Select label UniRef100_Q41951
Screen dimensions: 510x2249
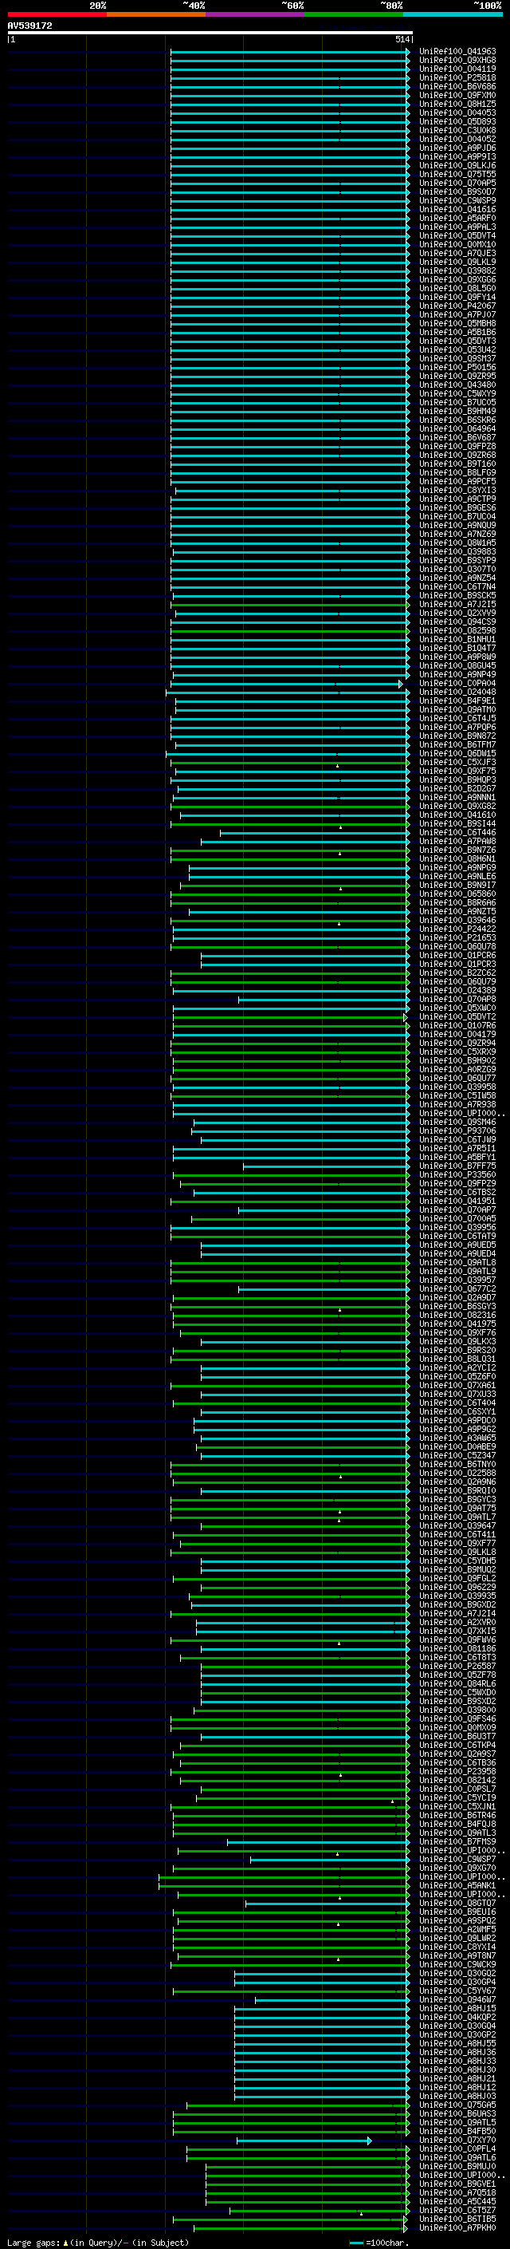click(x=457, y=1201)
